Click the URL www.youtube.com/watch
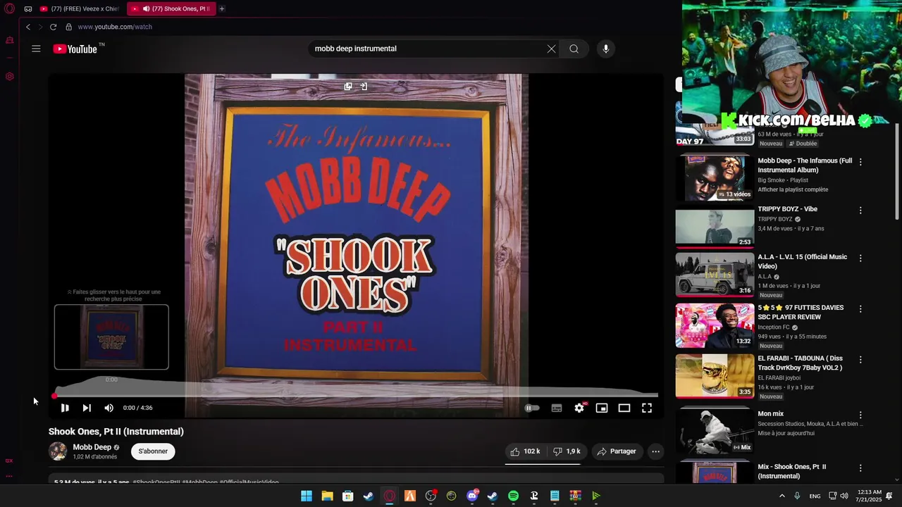The height and width of the screenshot is (507, 902). coord(115,27)
